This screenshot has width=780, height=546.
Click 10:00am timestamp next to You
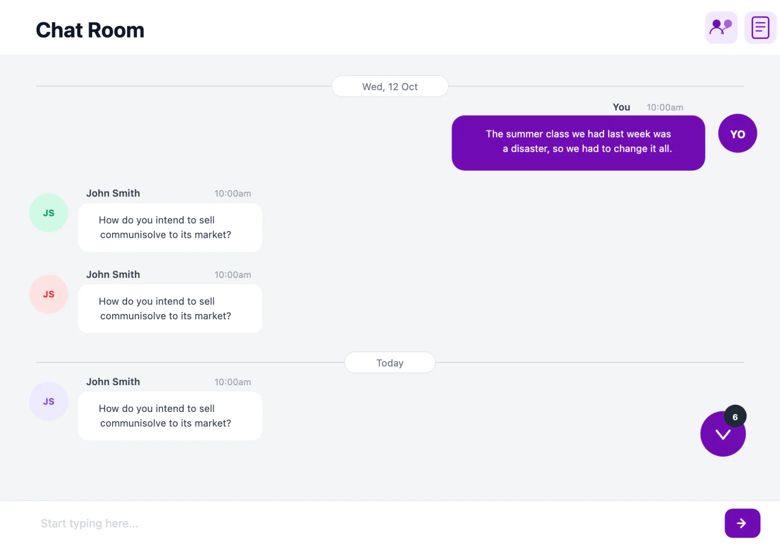tap(665, 108)
